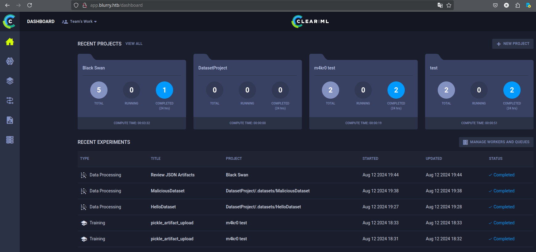Click MANAGE WORKERS AND QUEUES button
Viewport: 536px width, 252px height.
coord(496,142)
